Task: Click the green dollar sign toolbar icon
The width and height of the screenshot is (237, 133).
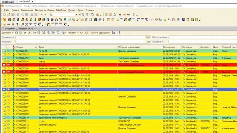Action: (35, 20)
